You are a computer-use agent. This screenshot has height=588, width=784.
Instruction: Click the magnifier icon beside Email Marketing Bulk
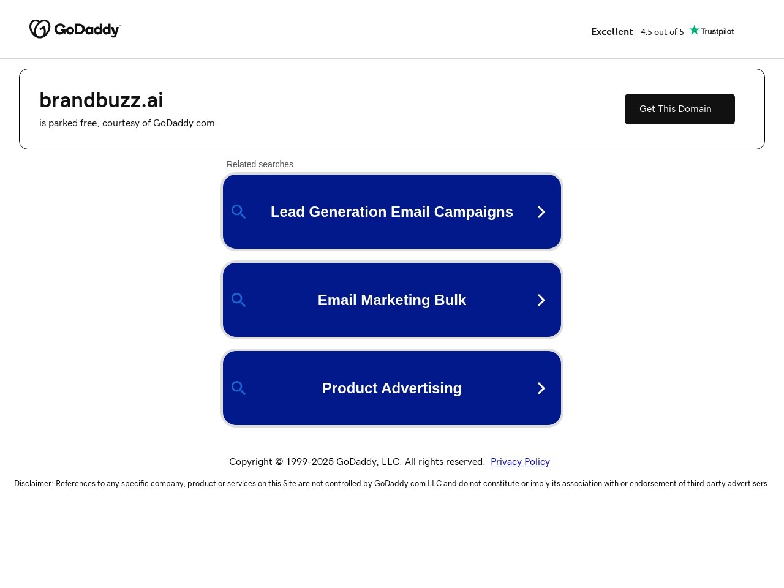tap(239, 300)
